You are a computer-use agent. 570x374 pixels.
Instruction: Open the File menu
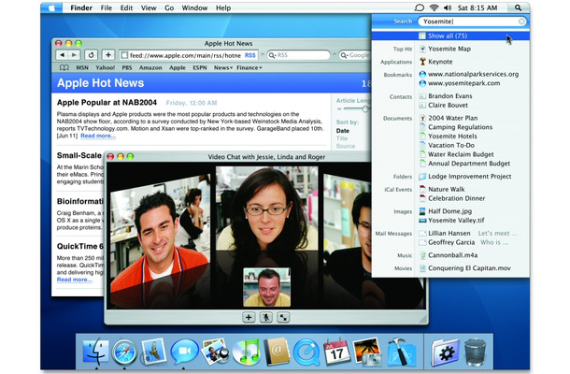(107, 7)
